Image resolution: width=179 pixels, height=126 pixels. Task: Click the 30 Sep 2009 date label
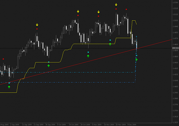point(50,125)
